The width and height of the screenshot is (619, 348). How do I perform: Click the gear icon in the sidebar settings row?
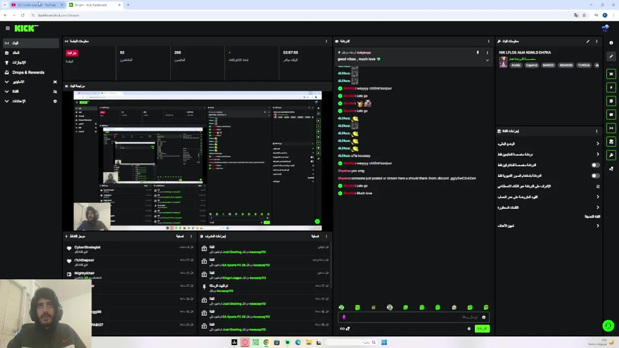click(55, 101)
